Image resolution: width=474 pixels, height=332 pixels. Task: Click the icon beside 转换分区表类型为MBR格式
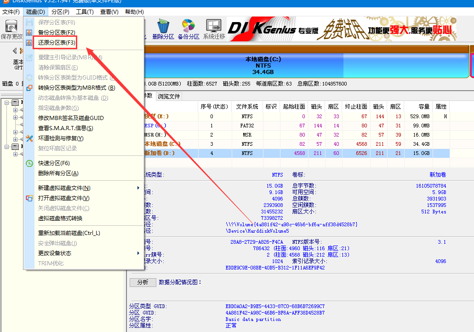click(x=29, y=88)
